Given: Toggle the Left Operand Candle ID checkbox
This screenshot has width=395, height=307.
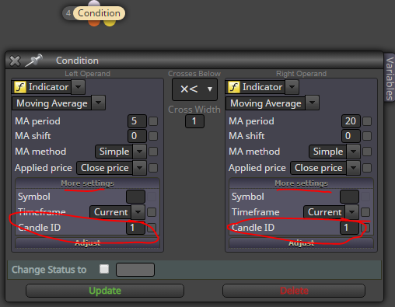Looking at the screenshot, I should pyautogui.click(x=152, y=228).
